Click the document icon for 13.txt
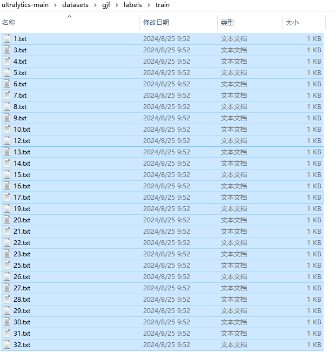Screen dimensions: 336x360 7,152
